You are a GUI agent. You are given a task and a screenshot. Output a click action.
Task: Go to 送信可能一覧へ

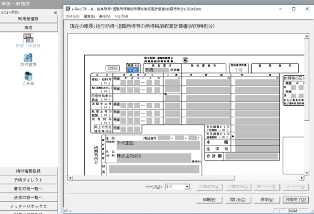tap(29, 198)
